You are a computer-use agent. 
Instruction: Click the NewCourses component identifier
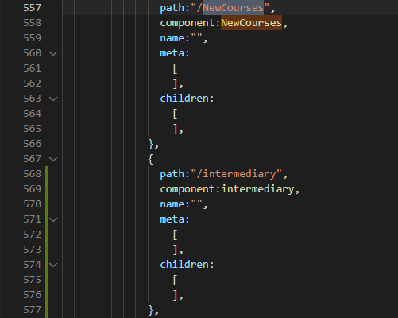pyautogui.click(x=251, y=23)
